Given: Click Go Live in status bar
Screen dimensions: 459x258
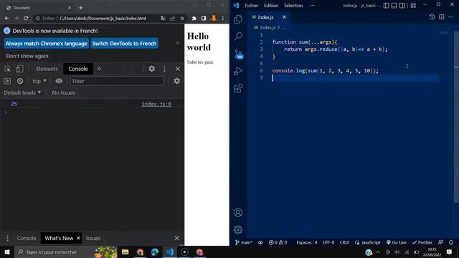Looking at the screenshot, I should [x=397, y=242].
